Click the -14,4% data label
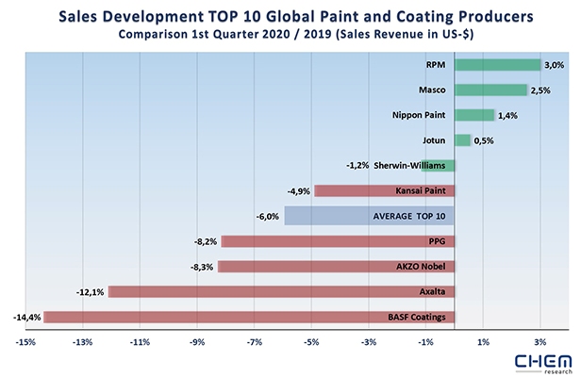Image resolution: width=581 pixels, height=377 pixels. pos(24,317)
